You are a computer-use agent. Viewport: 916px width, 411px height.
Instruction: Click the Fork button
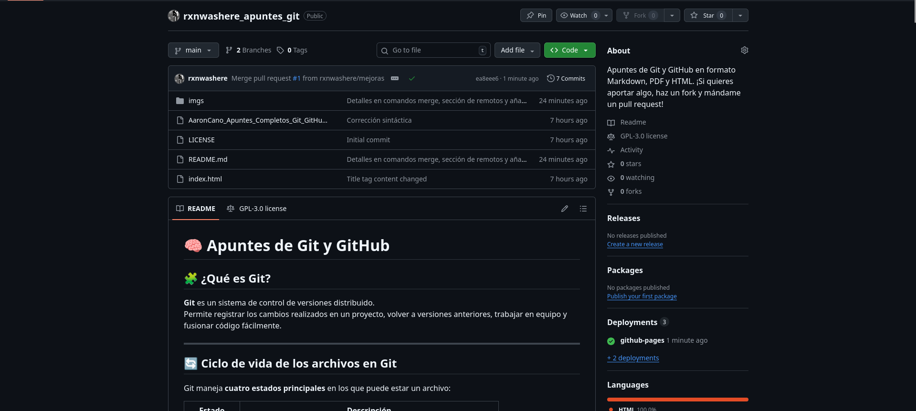640,15
